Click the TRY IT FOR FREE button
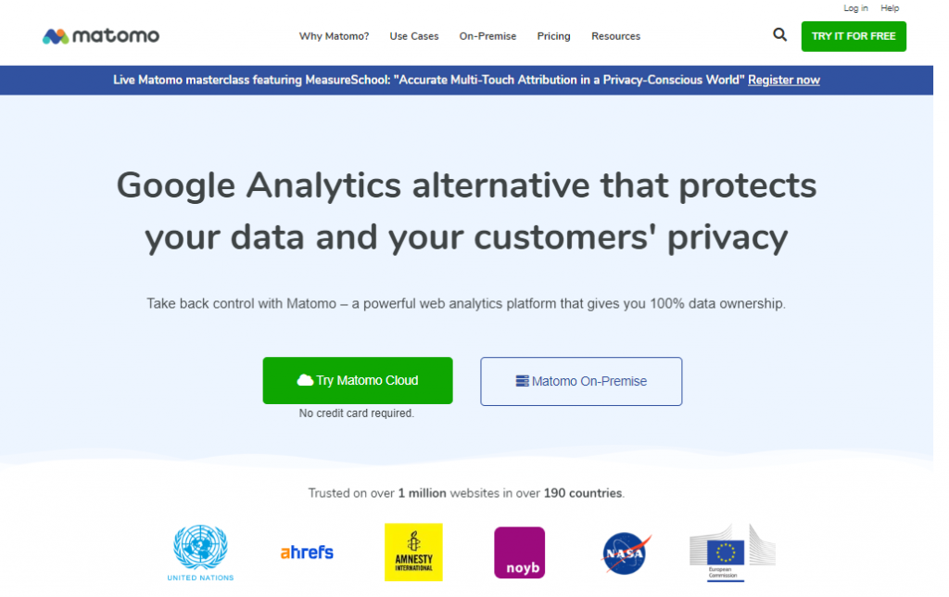This screenshot has height=597, width=949. tap(854, 36)
